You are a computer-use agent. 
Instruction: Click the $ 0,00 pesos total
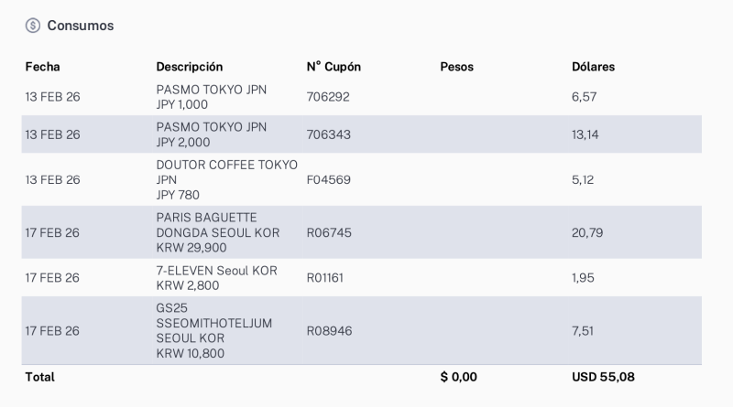[x=458, y=377]
